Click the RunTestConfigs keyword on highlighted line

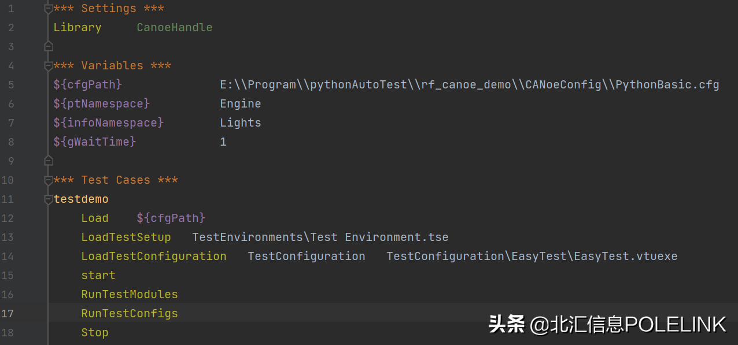(x=130, y=314)
